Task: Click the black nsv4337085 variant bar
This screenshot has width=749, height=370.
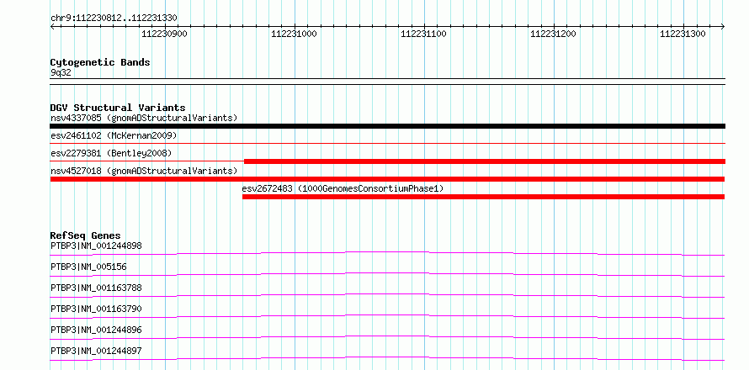Action: (x=387, y=126)
